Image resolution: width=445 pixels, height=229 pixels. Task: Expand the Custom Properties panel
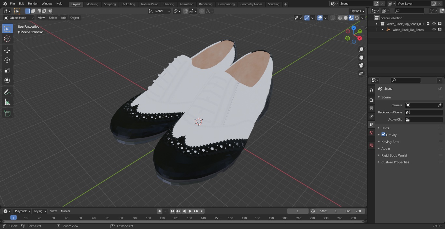[x=395, y=162]
